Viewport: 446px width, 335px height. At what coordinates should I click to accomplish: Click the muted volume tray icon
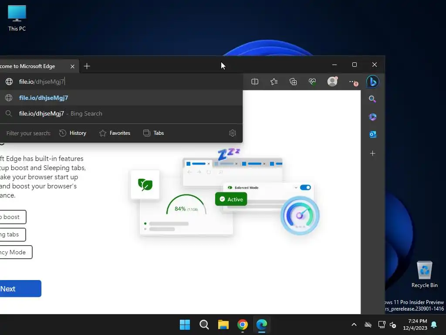point(393,325)
